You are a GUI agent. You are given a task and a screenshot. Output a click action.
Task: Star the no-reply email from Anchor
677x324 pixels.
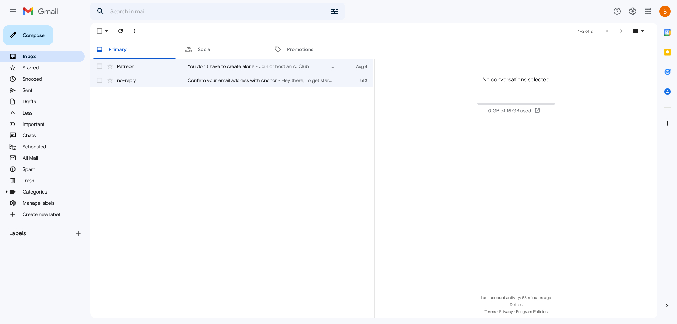(x=110, y=80)
